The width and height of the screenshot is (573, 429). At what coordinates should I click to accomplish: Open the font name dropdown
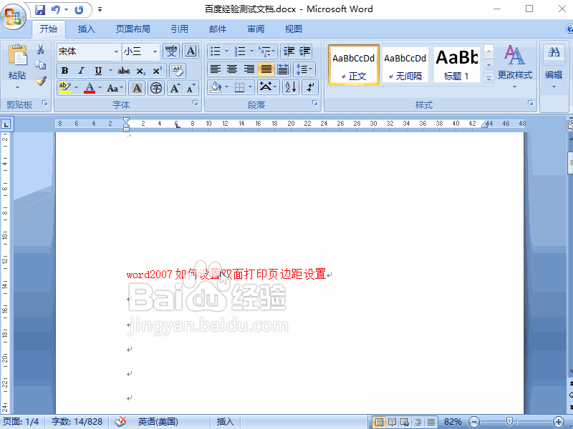[117, 51]
